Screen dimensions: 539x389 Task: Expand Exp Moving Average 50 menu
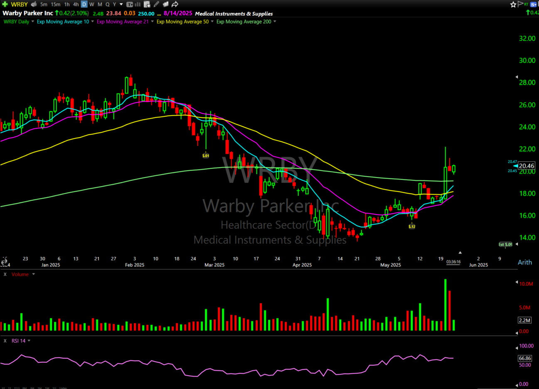(212, 22)
